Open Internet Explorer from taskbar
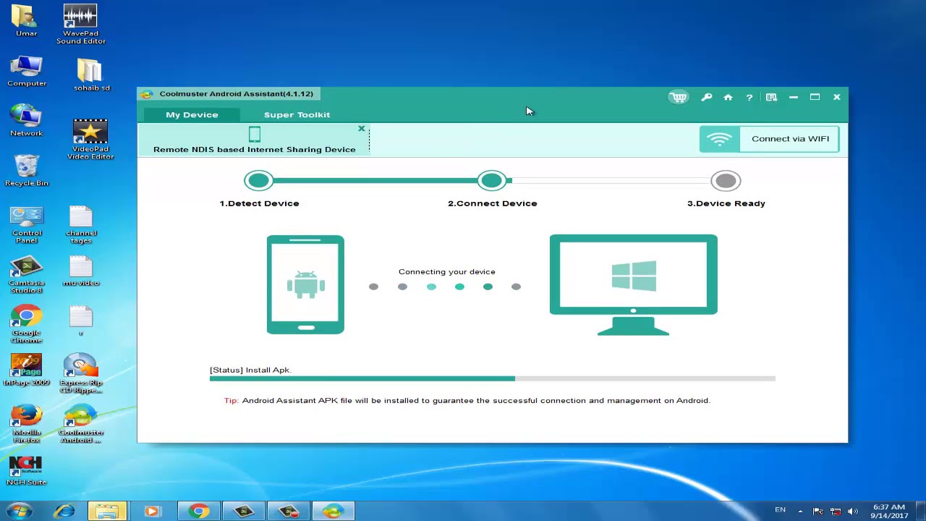 pyautogui.click(x=64, y=511)
